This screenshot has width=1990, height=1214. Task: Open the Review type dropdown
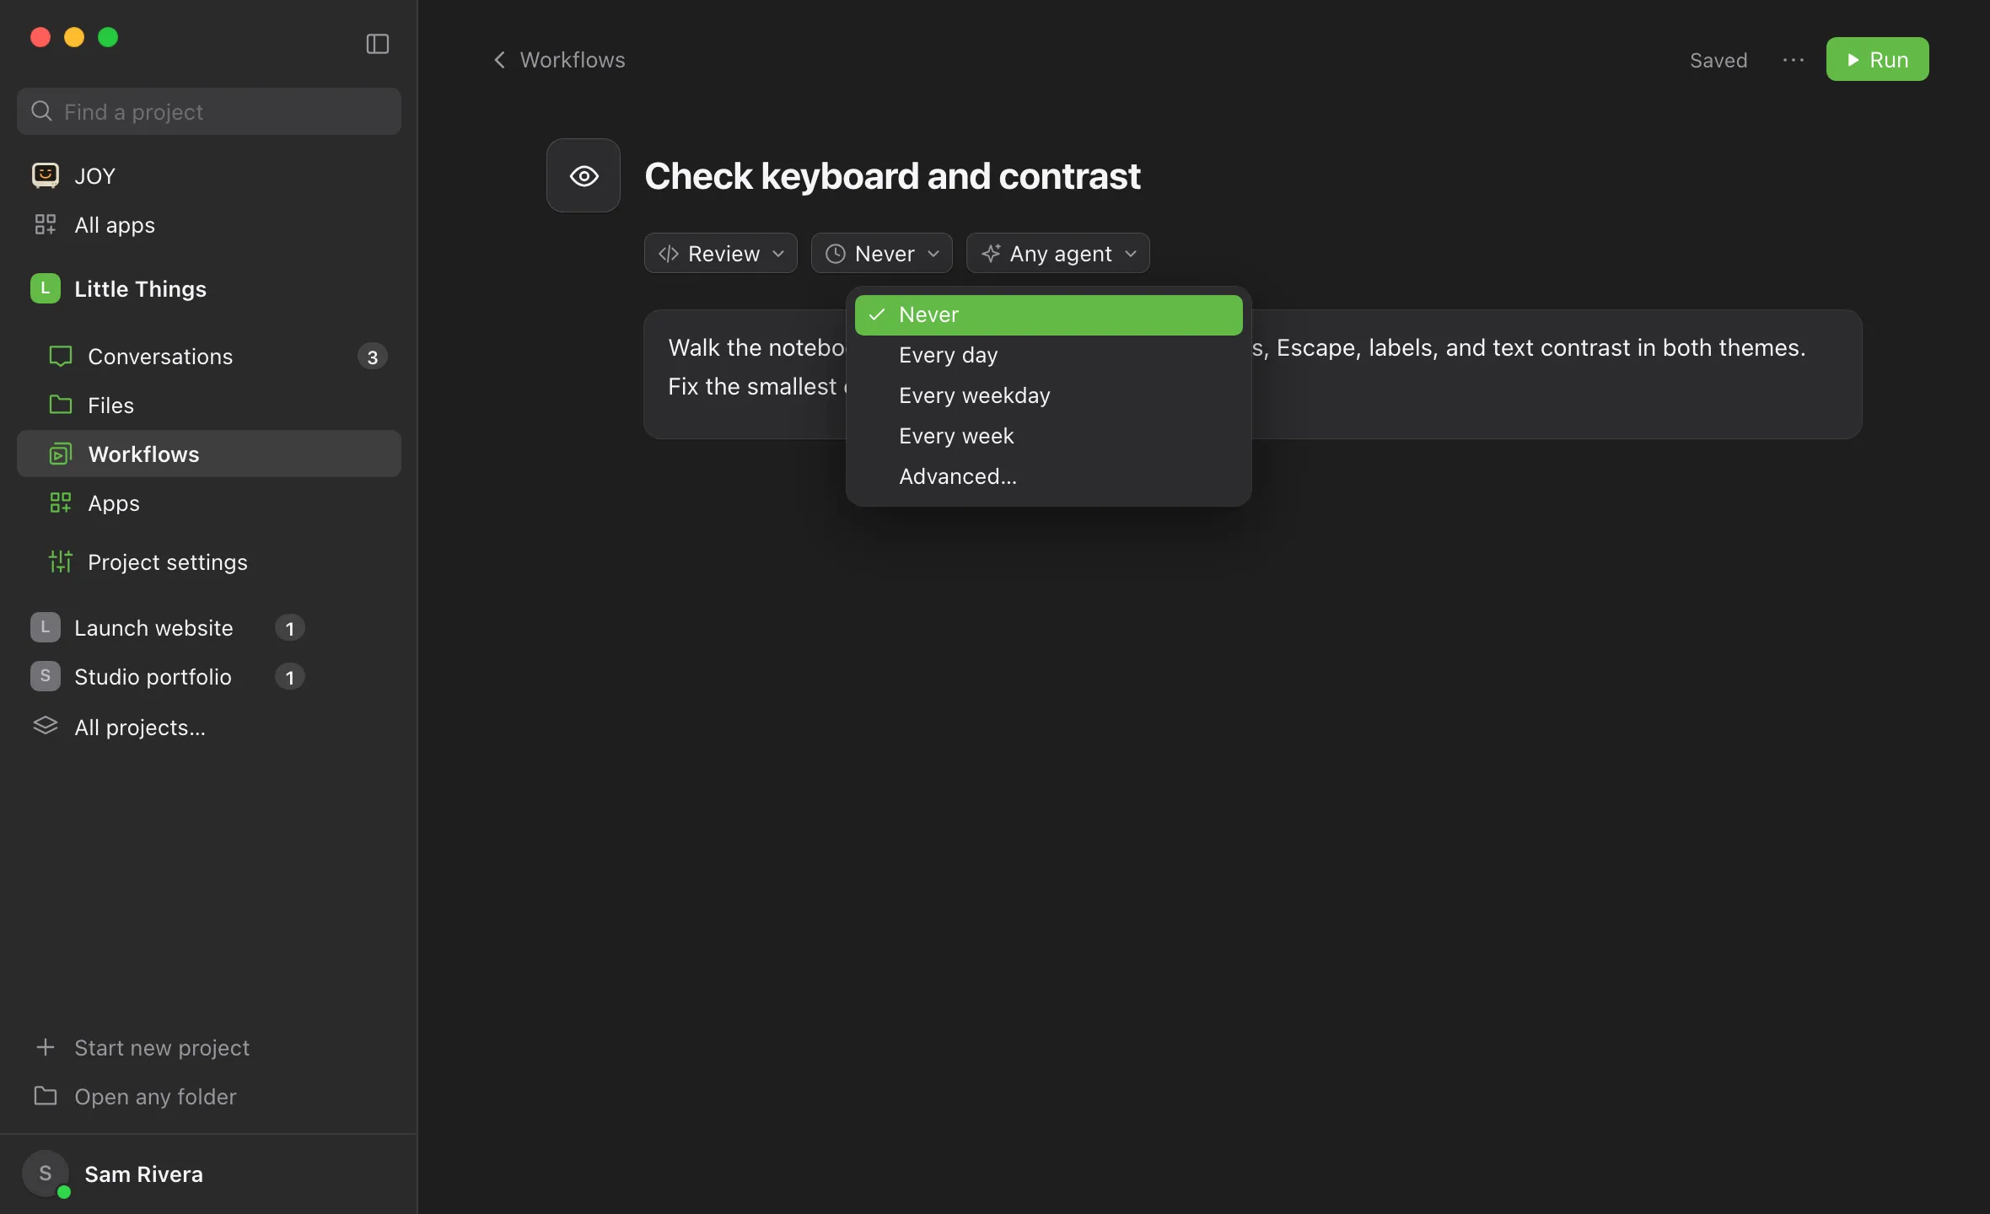pyautogui.click(x=721, y=253)
